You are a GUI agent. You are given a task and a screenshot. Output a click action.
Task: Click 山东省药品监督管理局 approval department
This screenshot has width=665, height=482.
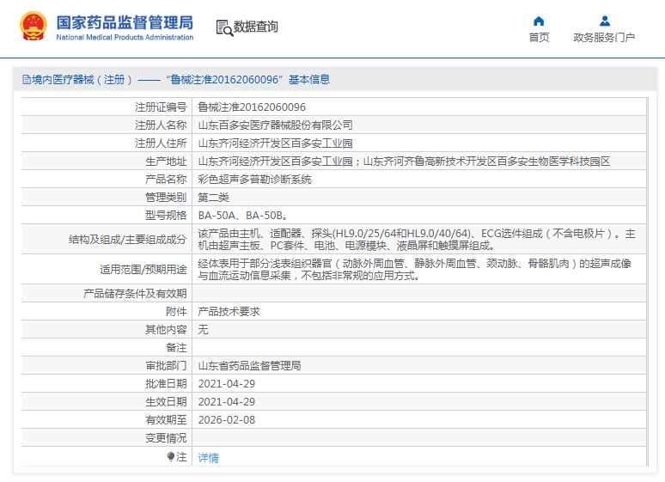249,366
